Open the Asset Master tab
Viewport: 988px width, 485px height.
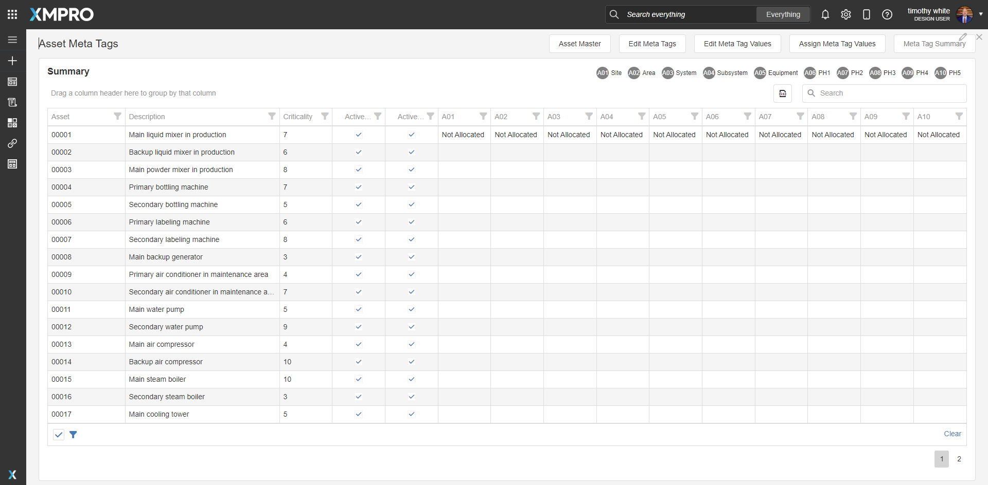(580, 44)
